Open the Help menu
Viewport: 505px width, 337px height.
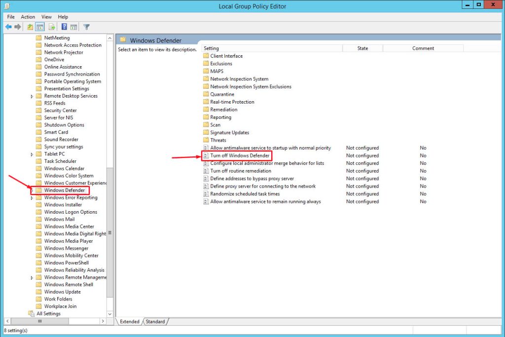coord(63,17)
